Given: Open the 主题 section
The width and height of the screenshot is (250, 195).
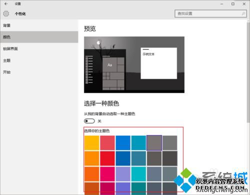Looking at the screenshot, I should tap(39, 60).
